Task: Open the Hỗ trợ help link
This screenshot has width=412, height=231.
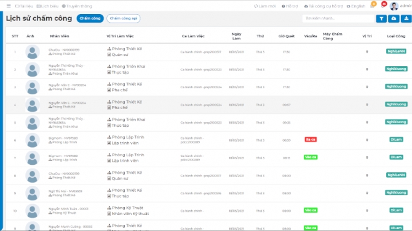Action: 290,6
